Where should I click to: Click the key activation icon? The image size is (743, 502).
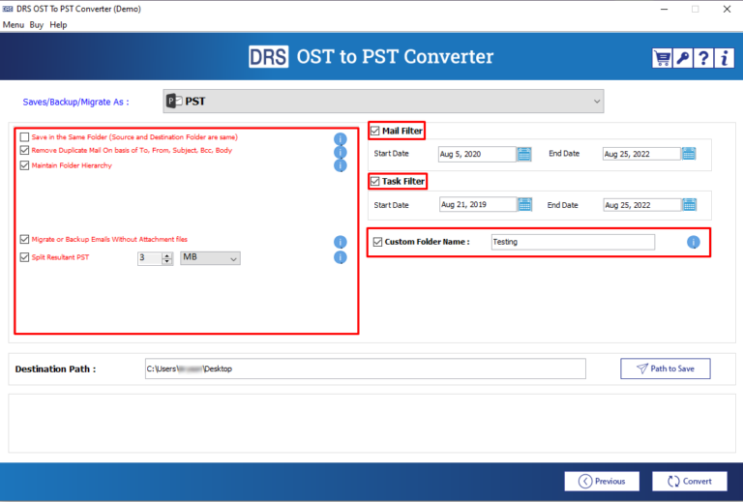[x=683, y=57]
